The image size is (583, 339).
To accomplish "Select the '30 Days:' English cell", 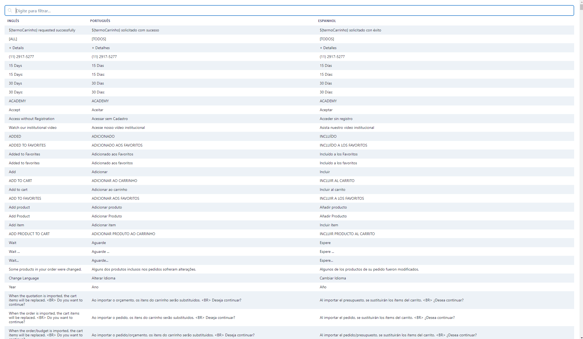I will tap(16, 92).
